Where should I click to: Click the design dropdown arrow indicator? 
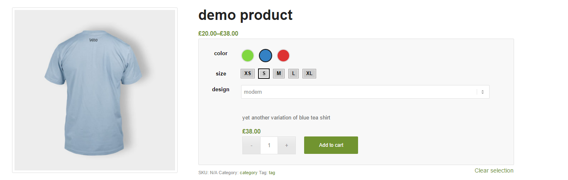pyautogui.click(x=483, y=92)
